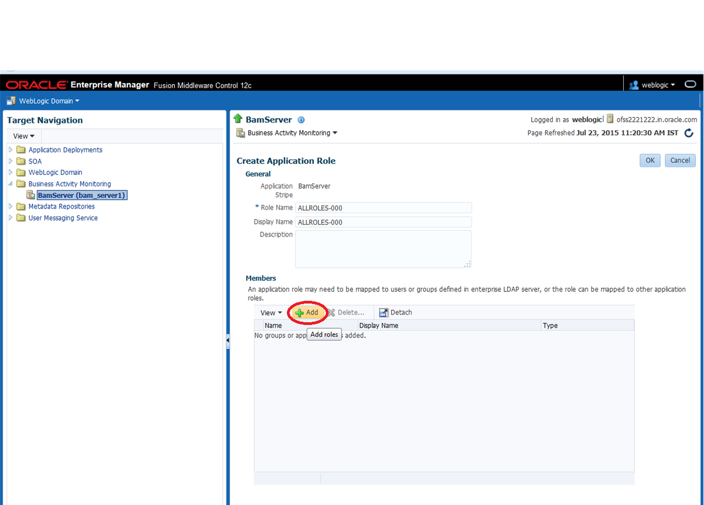Click the Application Deployments folder icon
This screenshot has width=704, height=505.
click(21, 150)
